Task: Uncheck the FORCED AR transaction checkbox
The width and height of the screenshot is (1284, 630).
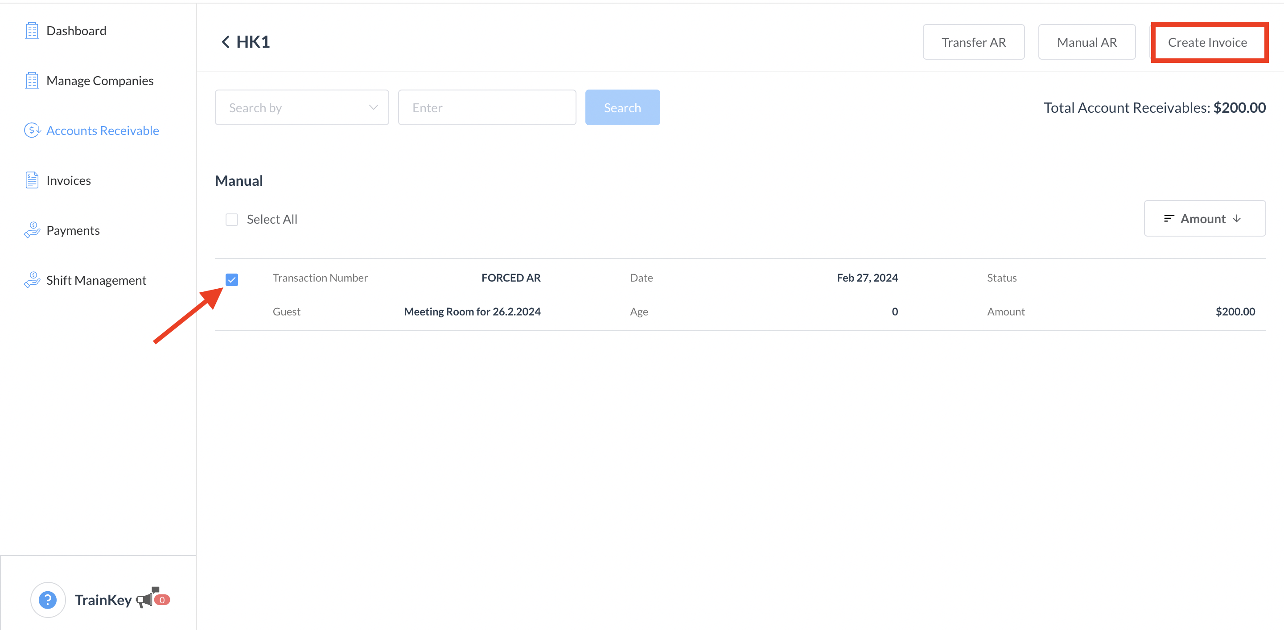Action: click(x=232, y=280)
